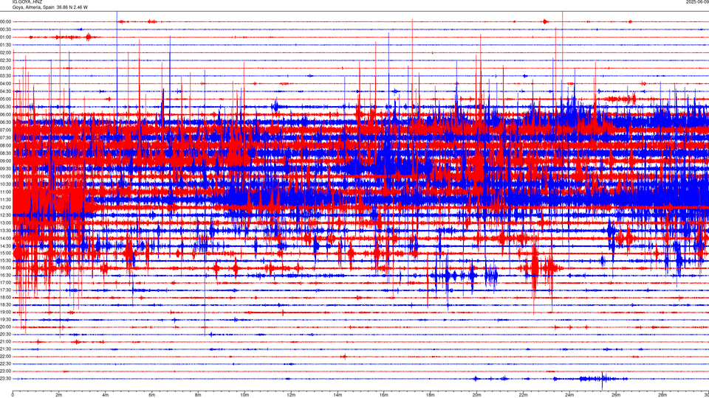Select the 23:00 time label
Screen dimensions: 709x398
pyautogui.click(x=5, y=371)
